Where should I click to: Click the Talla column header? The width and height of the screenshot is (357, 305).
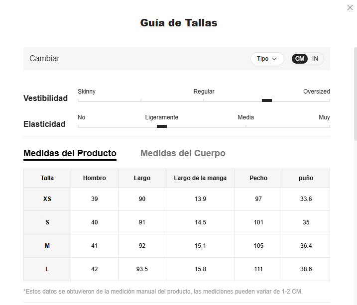click(x=47, y=178)
